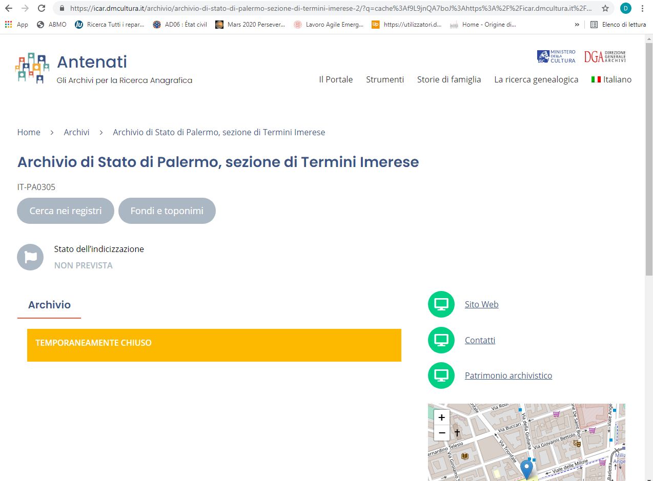The image size is (653, 481).
Task: Click the Antenati site title
Action: click(92, 61)
